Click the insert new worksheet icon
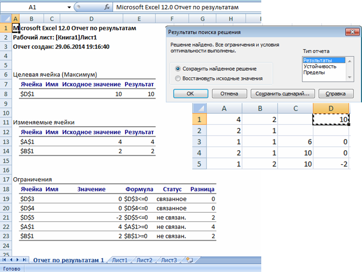 [189, 260]
